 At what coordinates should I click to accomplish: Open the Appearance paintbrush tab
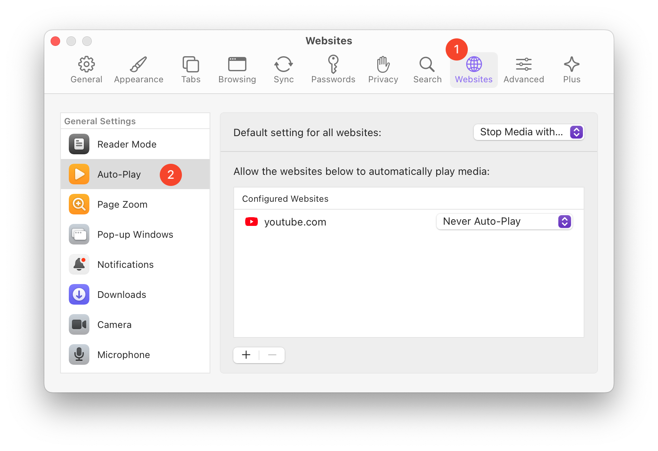pos(138,64)
